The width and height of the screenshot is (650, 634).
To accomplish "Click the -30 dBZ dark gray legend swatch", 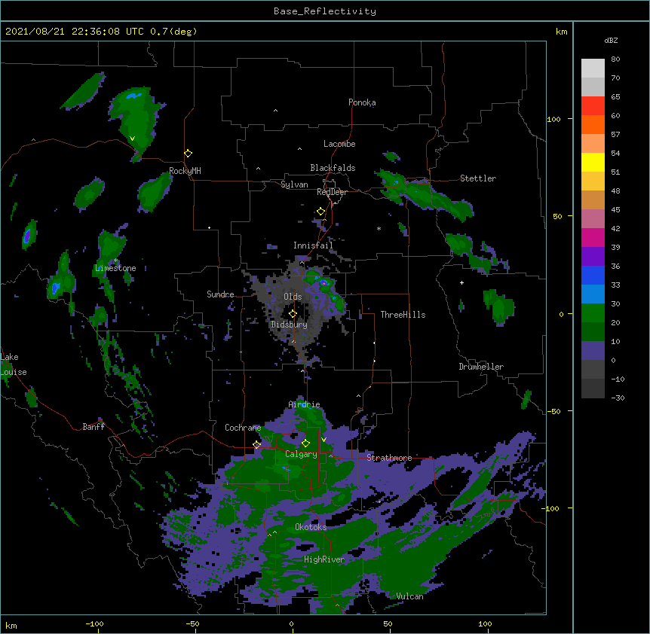I will coord(593,389).
